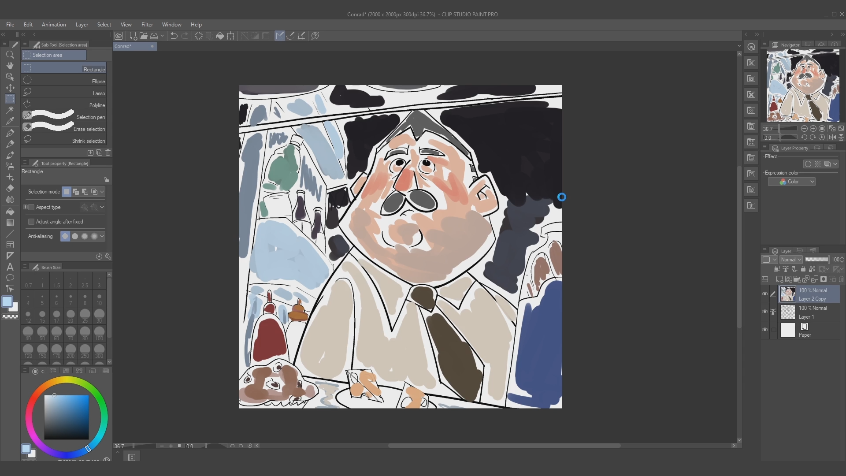Click Add new layer button
The height and width of the screenshot is (476, 846).
[780, 279]
